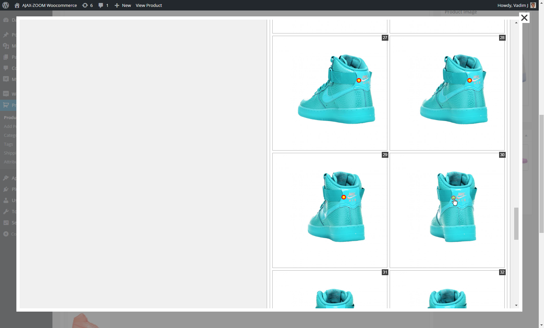The image size is (544, 328).
Task: Click frame number badge 31
Action: [385, 272]
